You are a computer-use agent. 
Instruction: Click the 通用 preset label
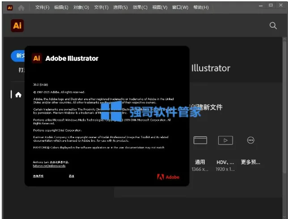tap(200, 162)
